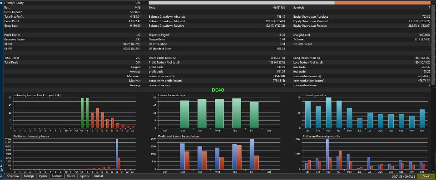Click the Gross Profit label
This screenshot has height=180, width=436.
(12, 21)
